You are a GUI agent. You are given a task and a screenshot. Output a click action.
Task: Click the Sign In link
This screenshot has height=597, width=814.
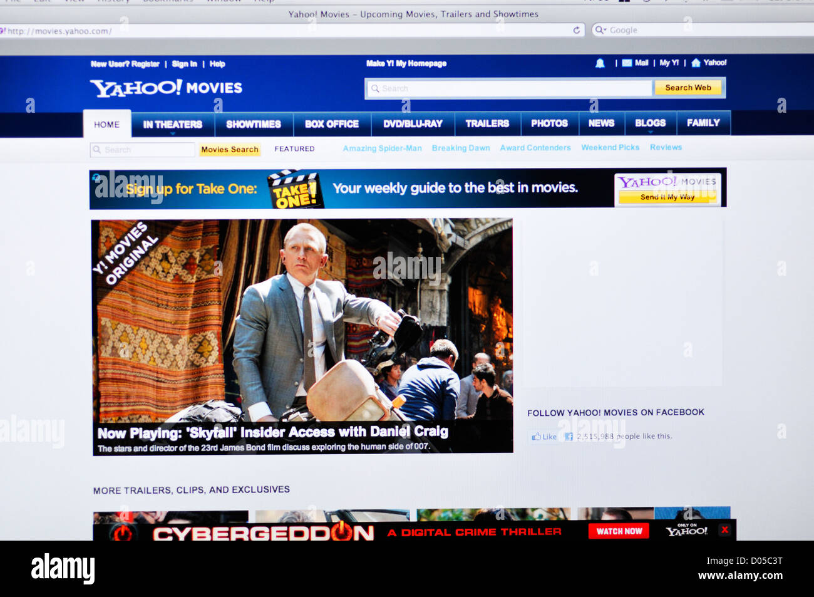pyautogui.click(x=184, y=64)
